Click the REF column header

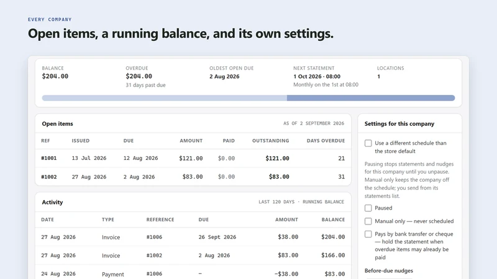pos(45,141)
